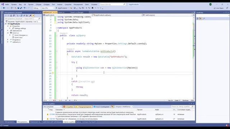Click Home icon in Solution Explorer toolbar
The height and width of the screenshot is (129, 230).
11,15
